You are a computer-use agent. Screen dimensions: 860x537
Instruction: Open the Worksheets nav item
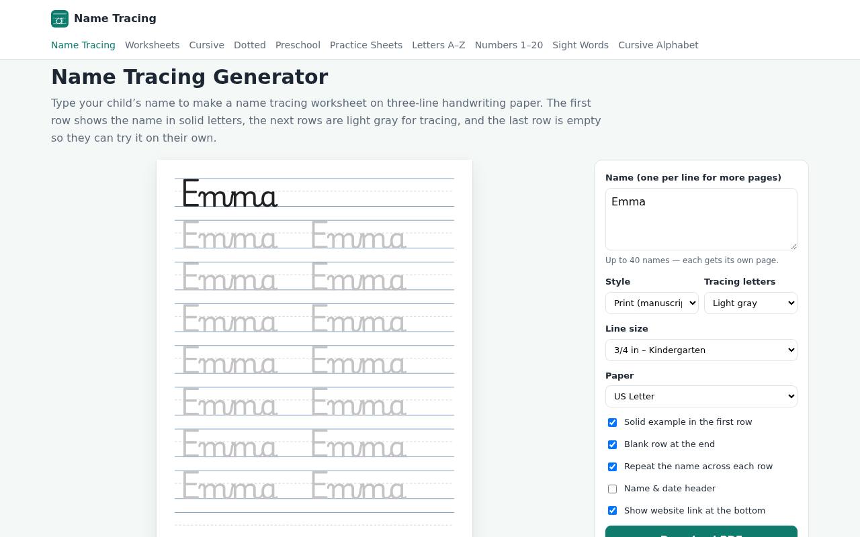152,45
